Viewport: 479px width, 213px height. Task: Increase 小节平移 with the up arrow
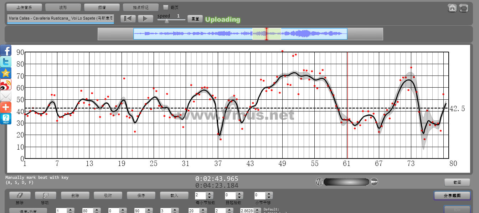269,194
